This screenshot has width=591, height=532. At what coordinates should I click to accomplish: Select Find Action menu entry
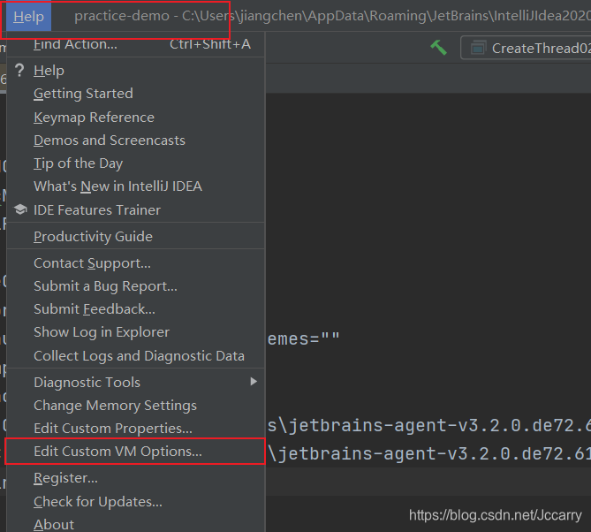tap(136, 44)
